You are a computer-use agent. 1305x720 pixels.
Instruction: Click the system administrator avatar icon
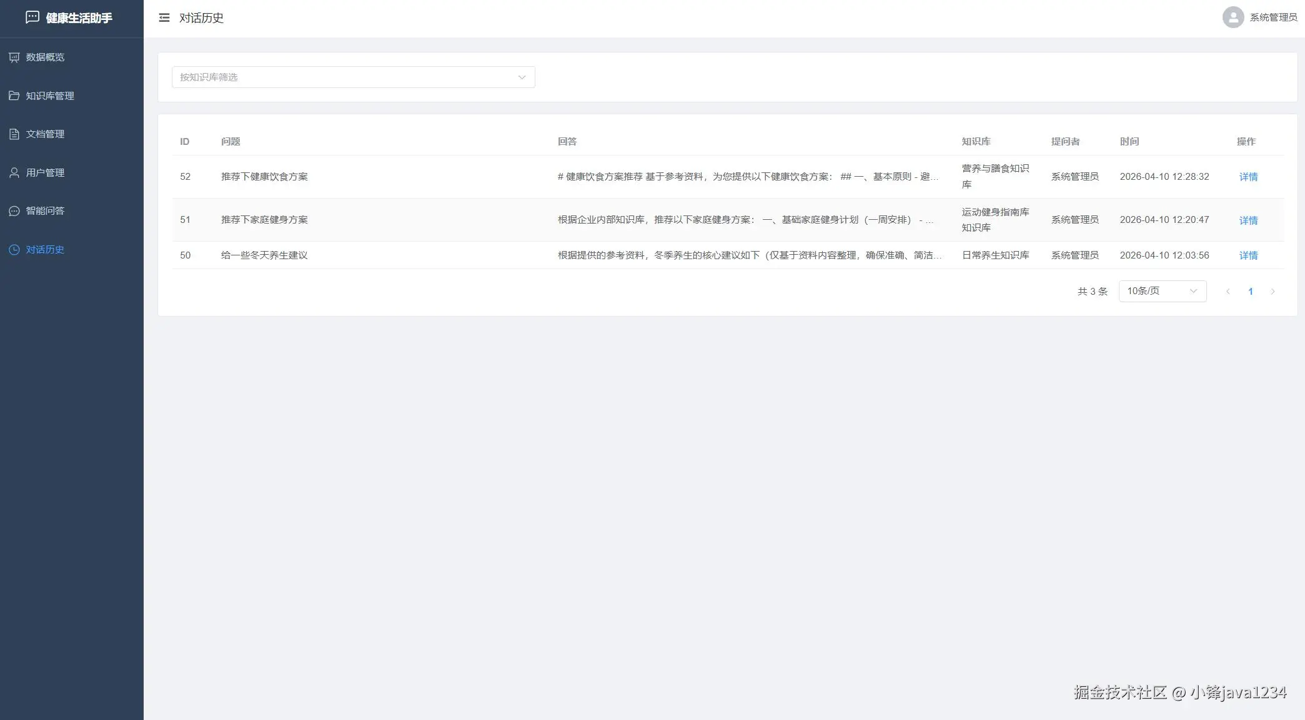pos(1233,17)
